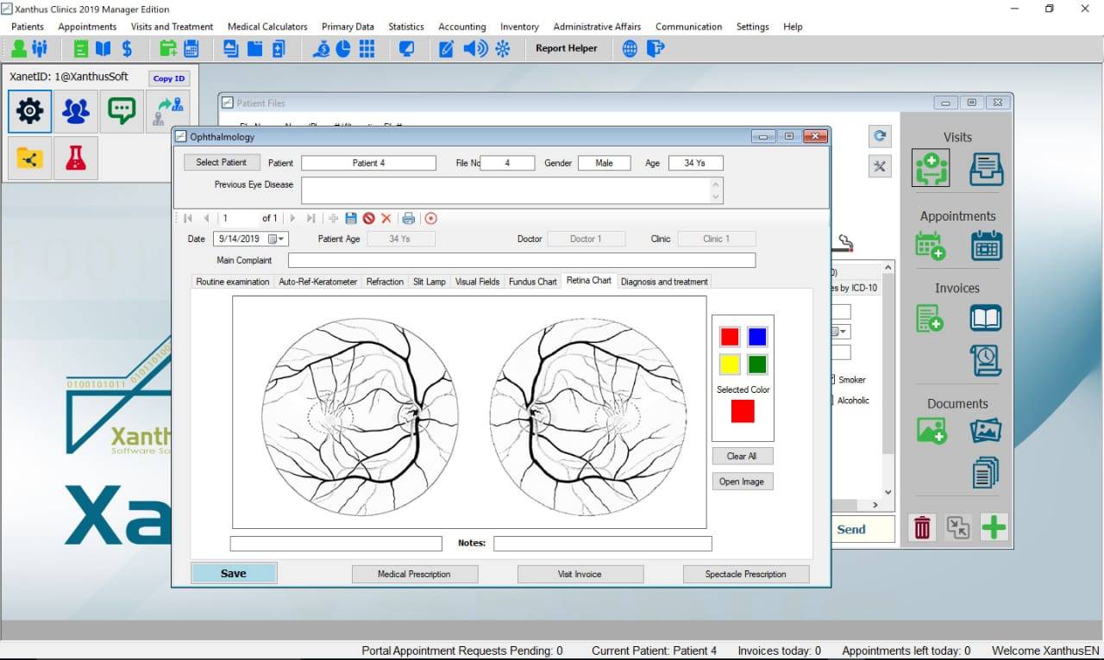Screen dimensions: 1104x660
Task: Expand the Inventory menu
Action: point(519,27)
